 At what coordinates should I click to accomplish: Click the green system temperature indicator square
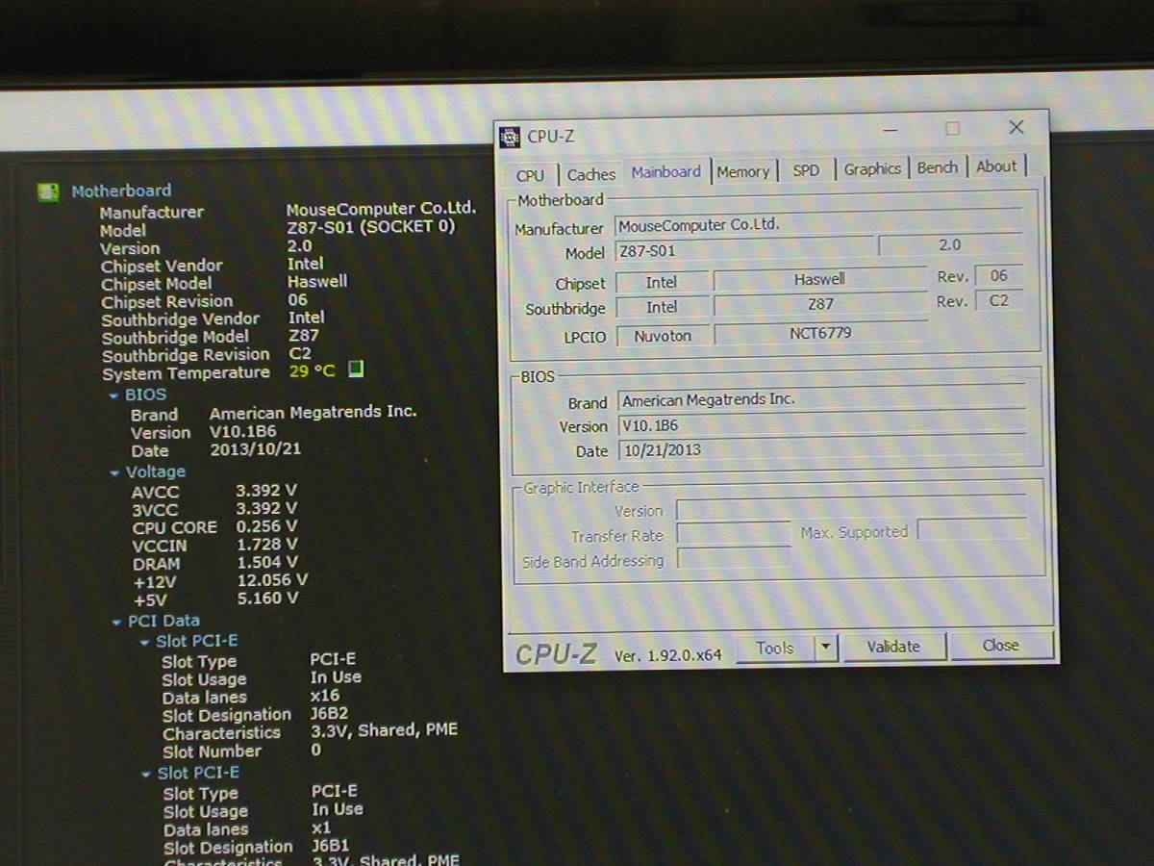(356, 369)
